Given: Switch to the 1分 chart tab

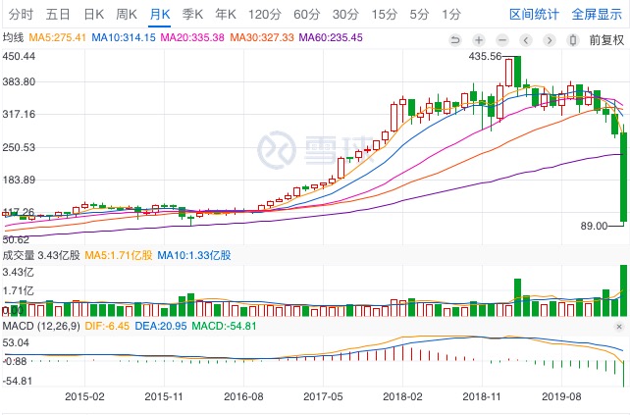Looking at the screenshot, I should click(451, 14).
